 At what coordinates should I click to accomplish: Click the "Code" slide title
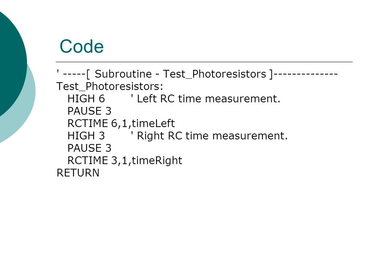[x=82, y=47]
